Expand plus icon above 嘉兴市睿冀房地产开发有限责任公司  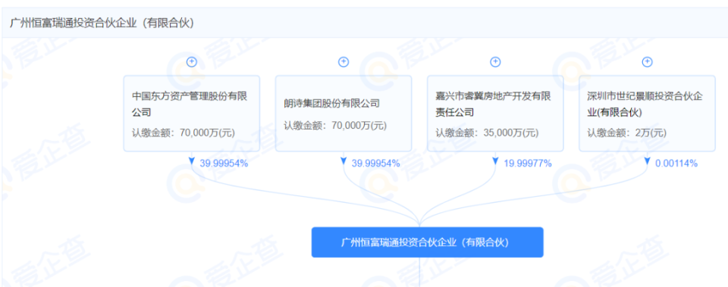coord(495,61)
